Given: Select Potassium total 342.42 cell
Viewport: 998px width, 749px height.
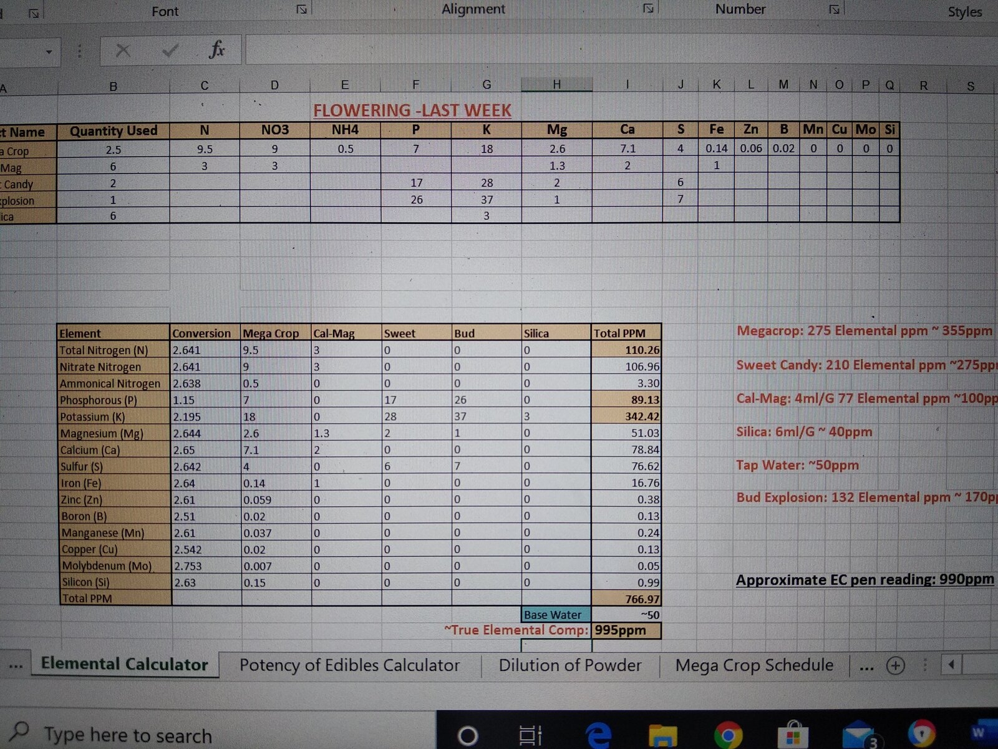Looking at the screenshot, I should coord(626,416).
